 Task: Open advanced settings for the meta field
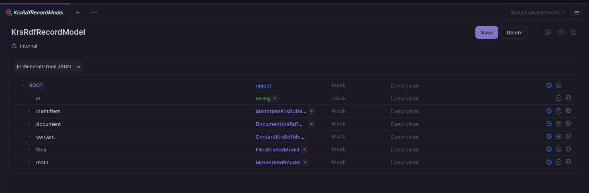click(x=549, y=162)
